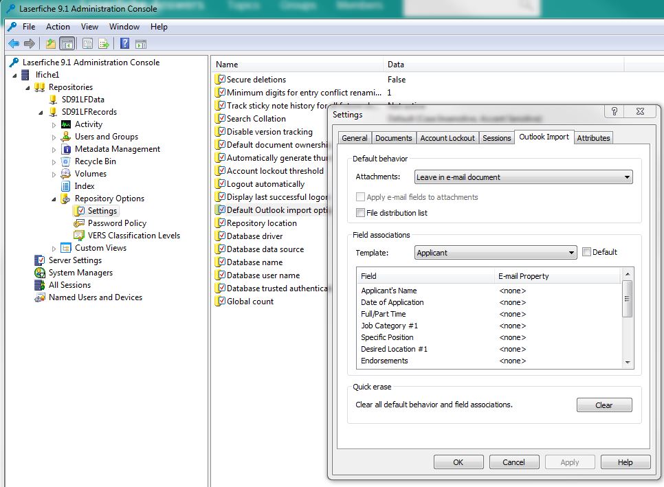Open the File menu
Viewport: 664px width, 487px height.
pos(29,27)
